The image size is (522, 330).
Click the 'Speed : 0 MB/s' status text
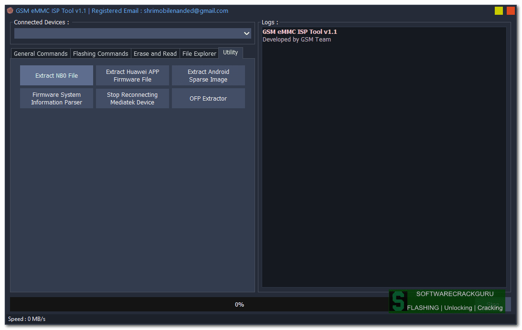coord(27,319)
